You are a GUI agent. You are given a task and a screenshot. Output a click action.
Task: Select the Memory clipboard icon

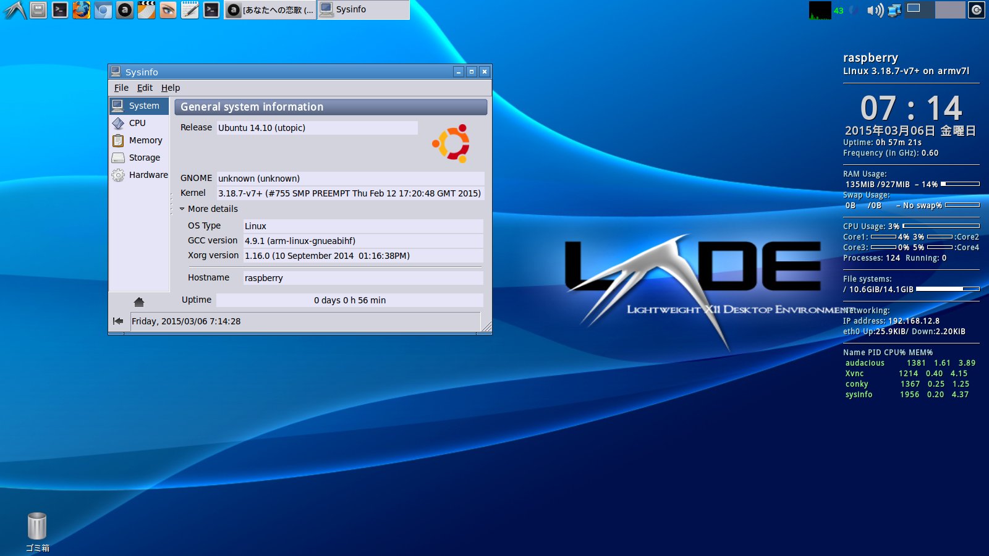pyautogui.click(x=118, y=141)
